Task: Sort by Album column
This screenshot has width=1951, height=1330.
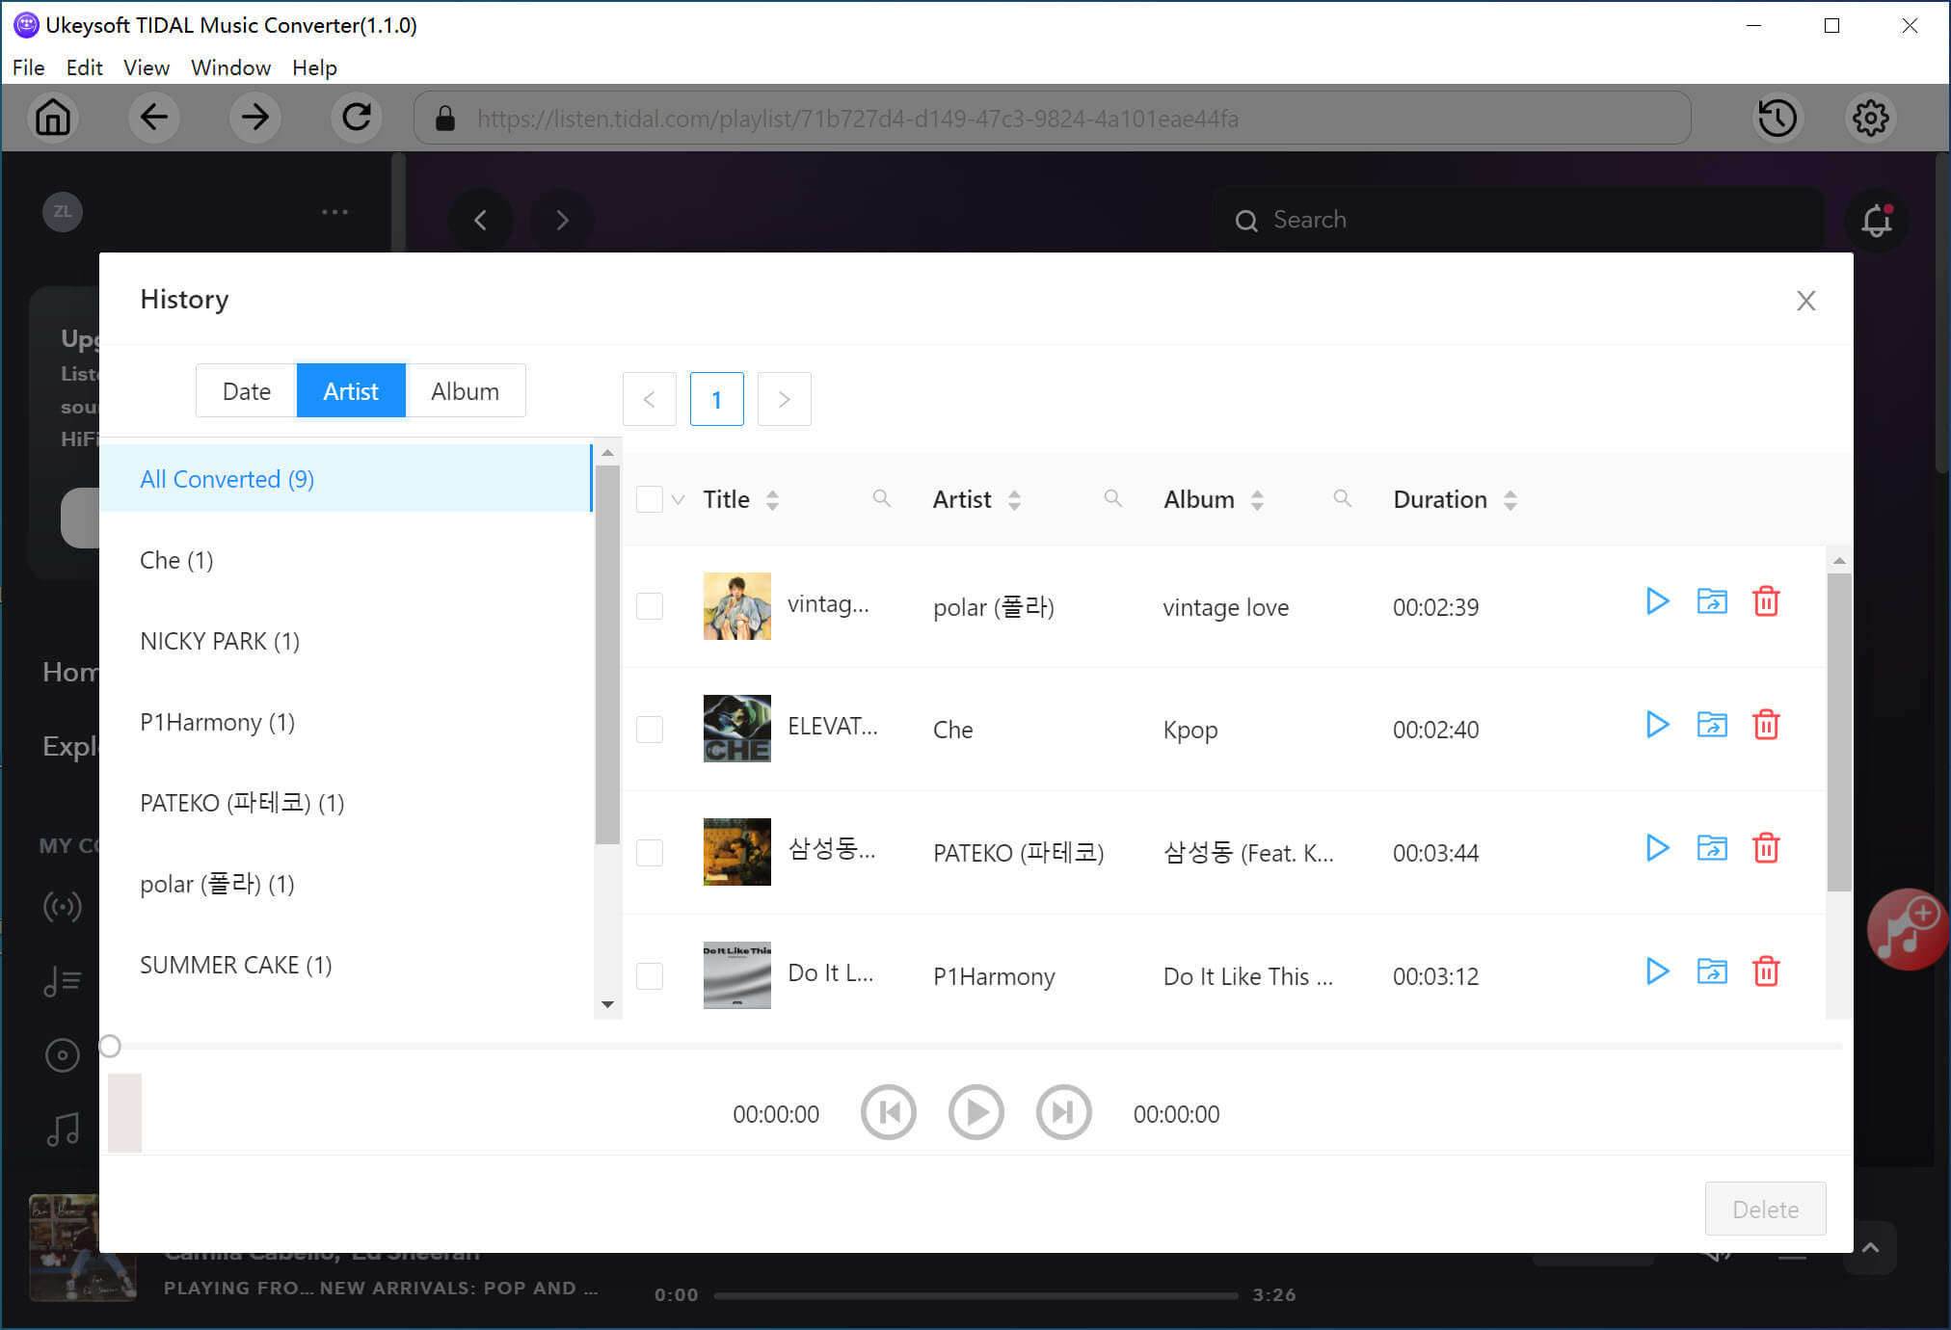Action: coord(1257,500)
